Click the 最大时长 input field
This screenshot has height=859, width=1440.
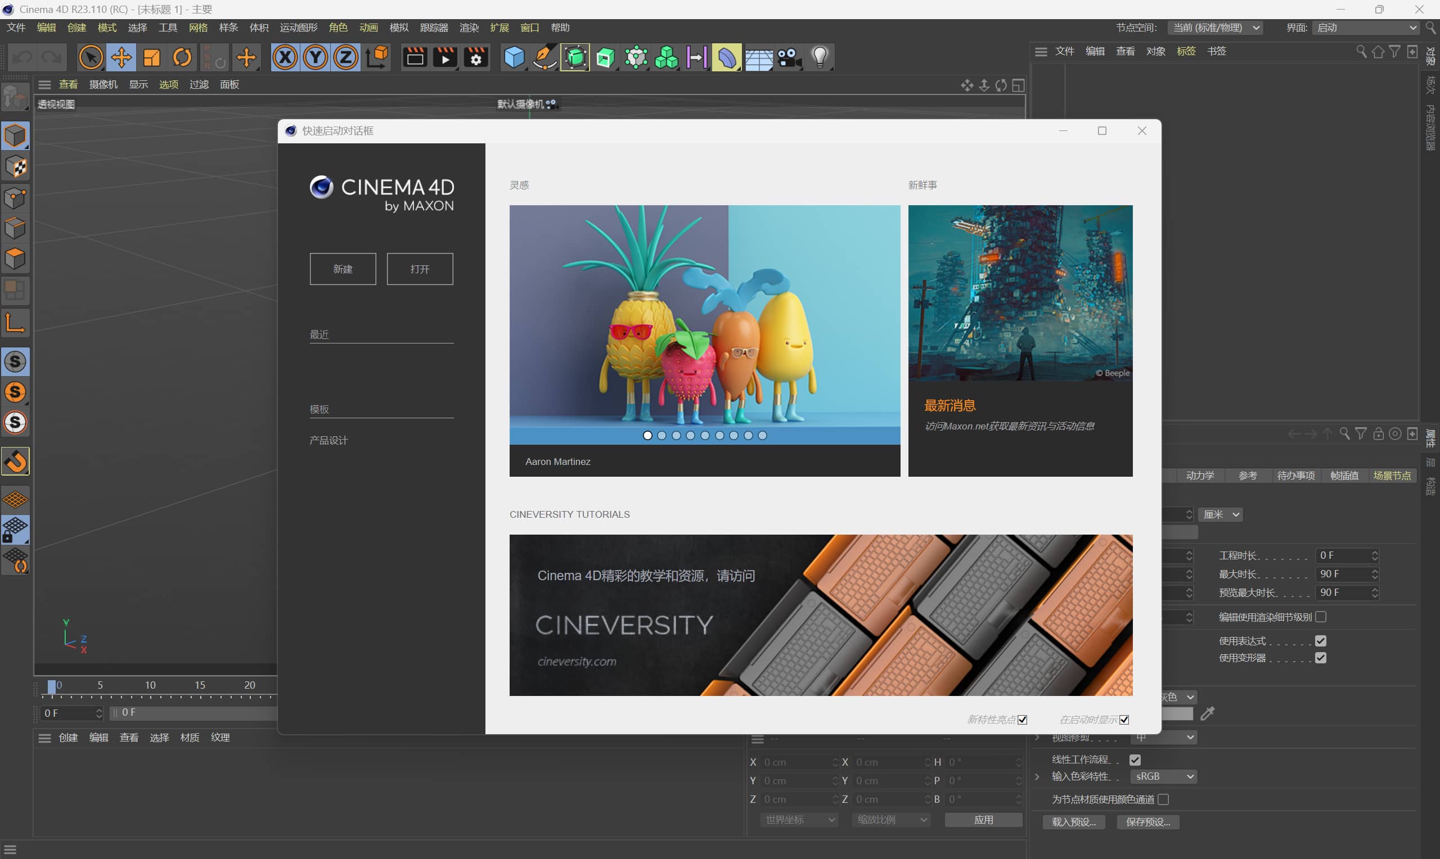(x=1347, y=573)
